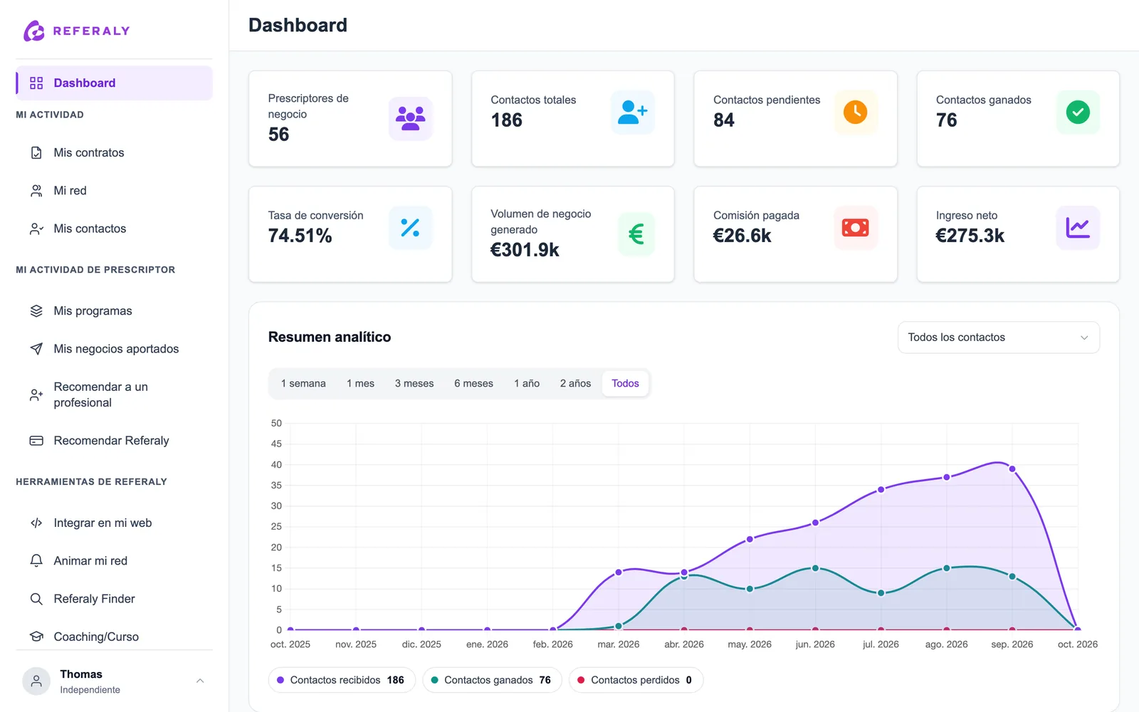Viewport: 1139px width, 712px height.
Task: Select the 1 semana time range tab
Action: tap(303, 383)
